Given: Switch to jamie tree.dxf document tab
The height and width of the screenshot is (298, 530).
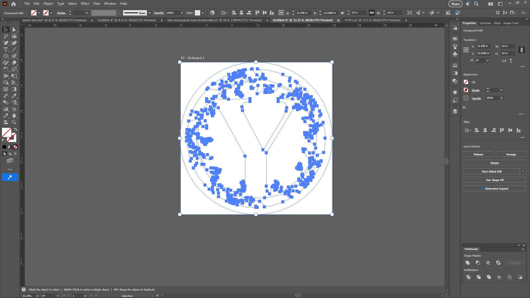Looking at the screenshot, I should pos(55,20).
